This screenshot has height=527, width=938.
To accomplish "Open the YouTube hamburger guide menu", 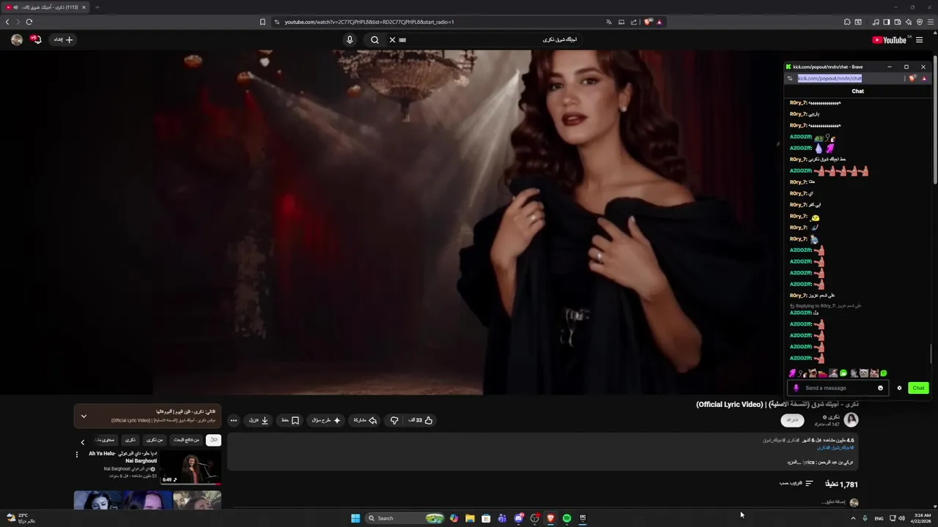I will pos(920,40).
